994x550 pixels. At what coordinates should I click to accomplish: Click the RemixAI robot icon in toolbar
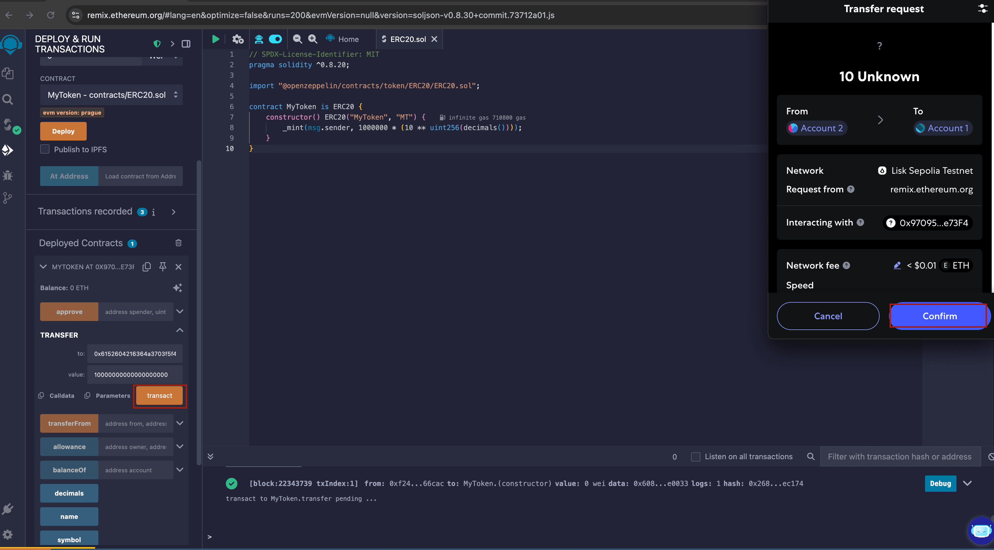[259, 39]
